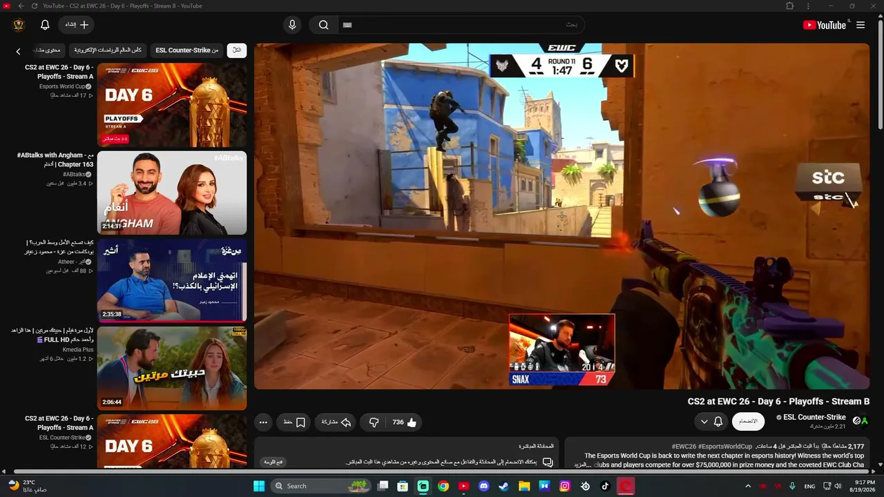The width and height of the screenshot is (884, 497).
Task: Open the browser extensions puzzle icon
Action: point(790,6)
